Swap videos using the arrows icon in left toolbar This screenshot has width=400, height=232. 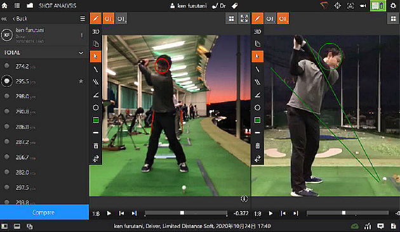click(96, 158)
